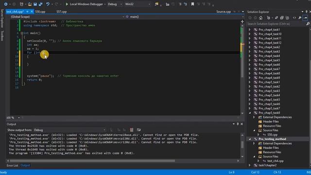Expand the Pro_chap4_task1 project
Viewport: 311px width, 175px height.
(249, 30)
